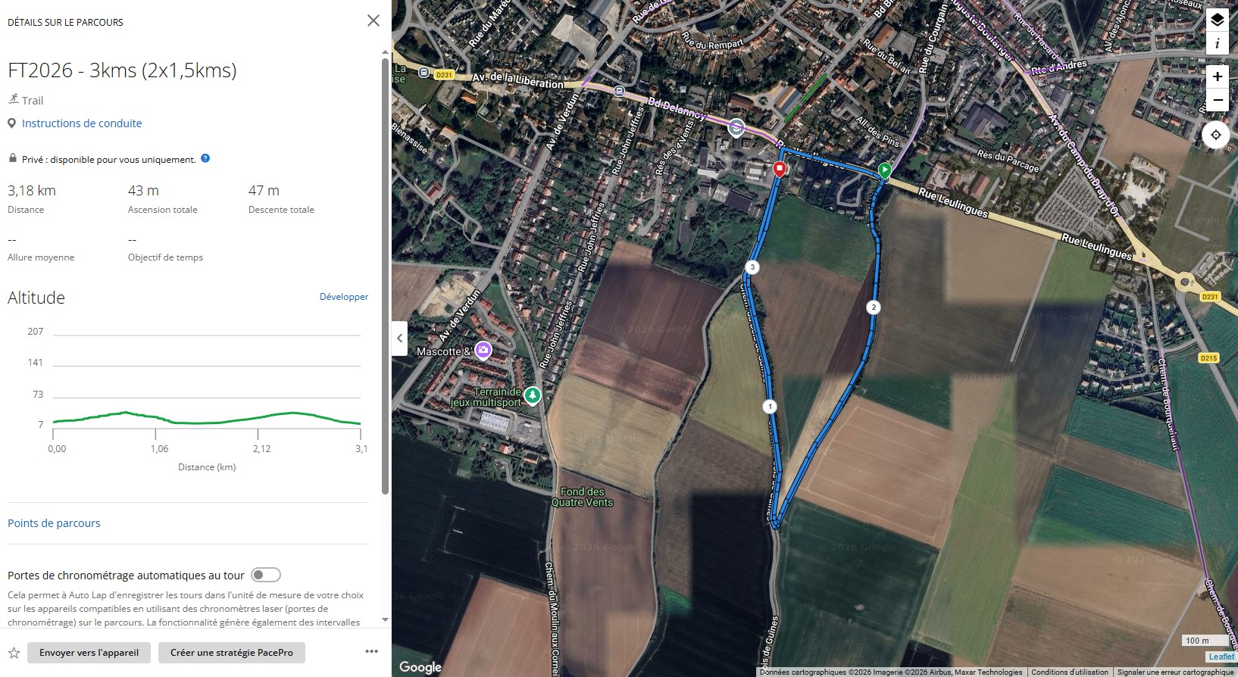Collapse the course details side panel
Screen dimensions: 1238x677
tap(400, 338)
